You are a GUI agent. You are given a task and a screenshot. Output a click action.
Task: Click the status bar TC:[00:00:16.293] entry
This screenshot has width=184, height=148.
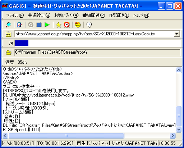click(x=55, y=143)
